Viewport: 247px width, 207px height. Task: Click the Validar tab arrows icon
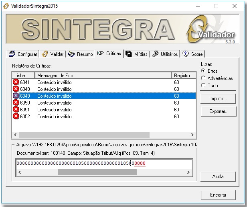coord(45,54)
